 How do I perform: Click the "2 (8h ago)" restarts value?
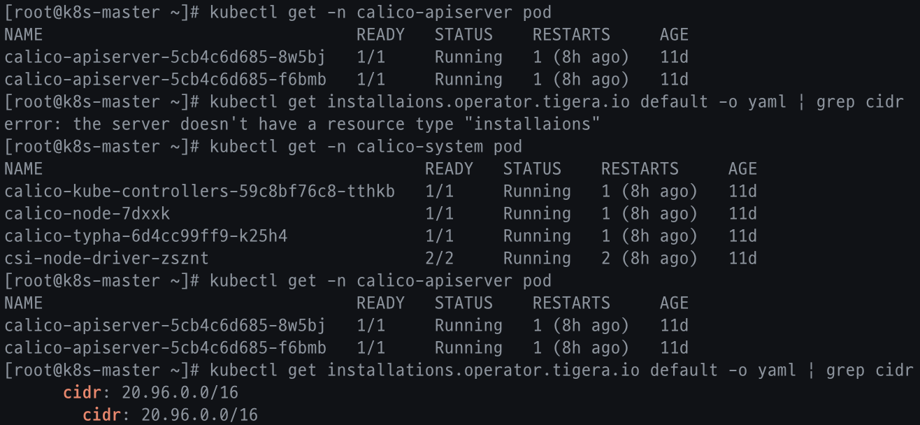click(x=649, y=259)
